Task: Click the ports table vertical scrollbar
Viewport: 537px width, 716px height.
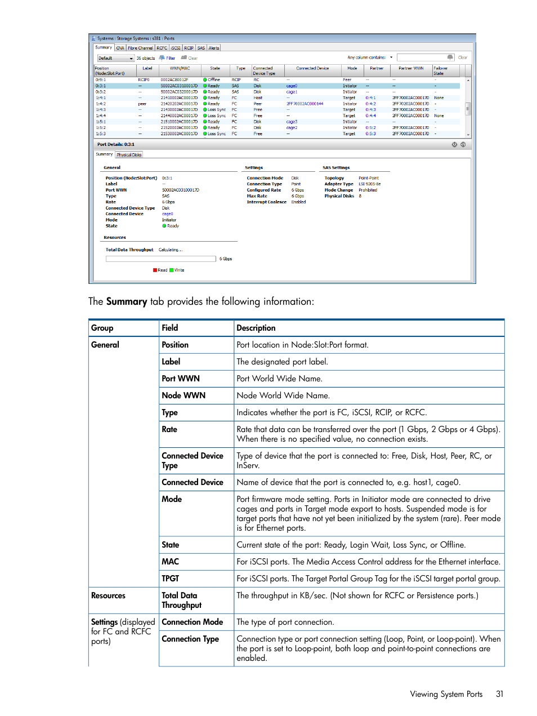Action: 468,107
